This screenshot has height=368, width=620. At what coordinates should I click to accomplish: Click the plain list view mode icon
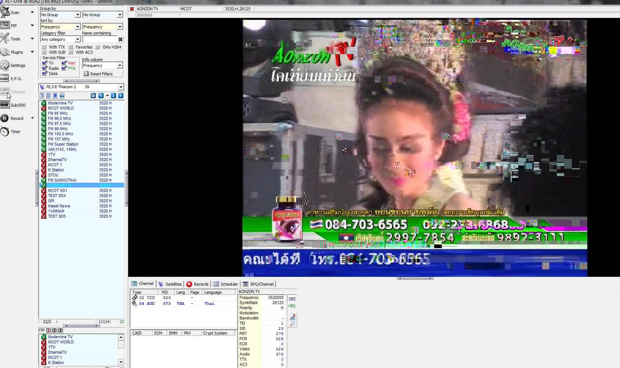[x=48, y=96]
